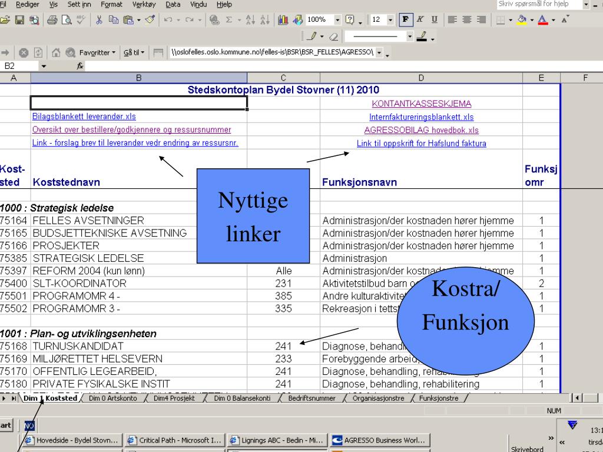
Task: Open the KONTANTKASSESKJEMA link
Action: pyautogui.click(x=422, y=104)
